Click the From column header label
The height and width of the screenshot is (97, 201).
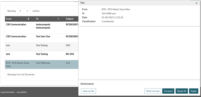(9, 19)
